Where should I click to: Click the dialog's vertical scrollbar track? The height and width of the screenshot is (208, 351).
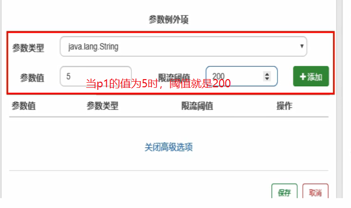tap(339, 99)
